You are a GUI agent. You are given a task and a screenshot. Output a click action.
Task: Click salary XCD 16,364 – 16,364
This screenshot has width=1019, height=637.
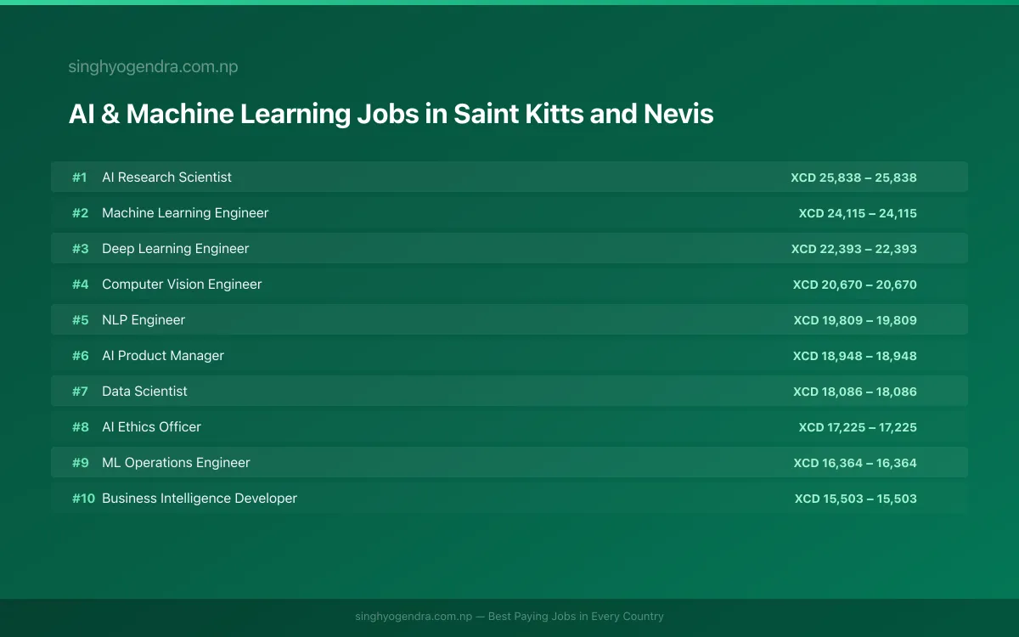(x=855, y=463)
